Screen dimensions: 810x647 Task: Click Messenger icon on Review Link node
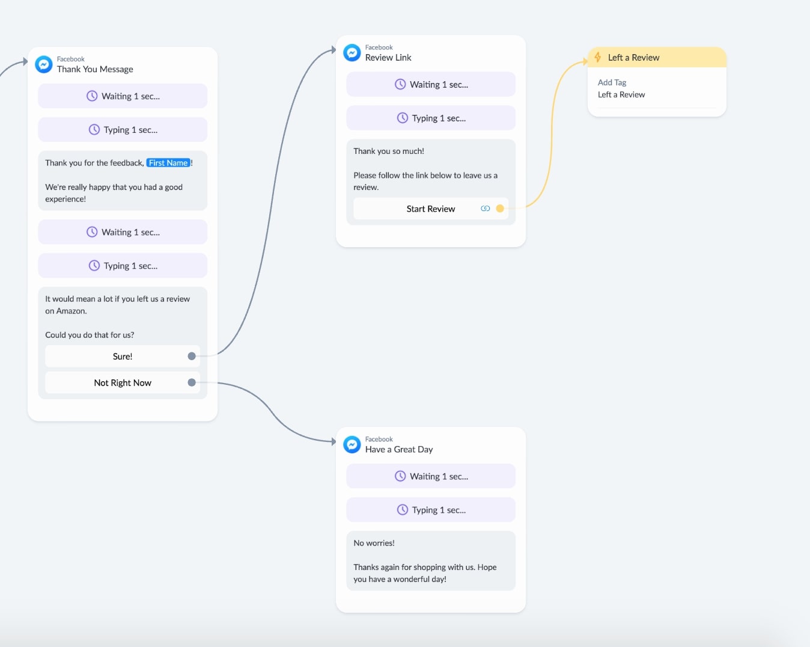tap(352, 53)
